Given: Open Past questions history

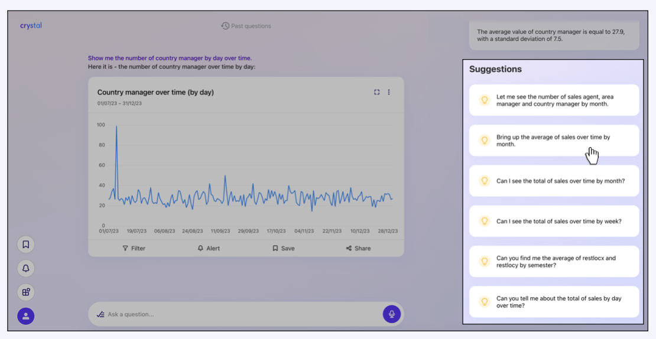Looking at the screenshot, I should [x=246, y=26].
